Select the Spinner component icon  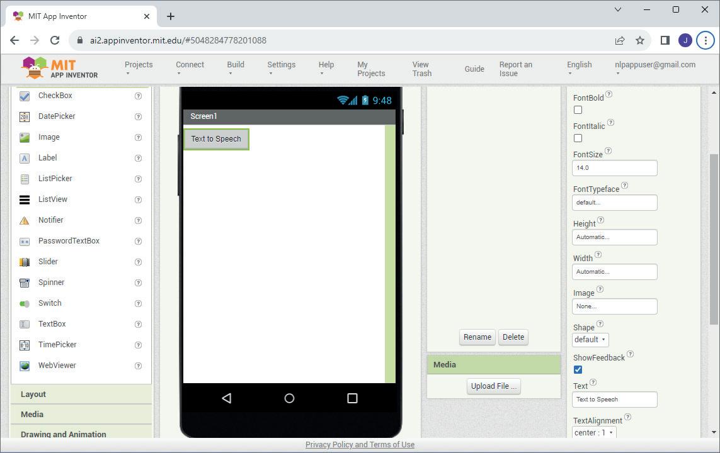tap(25, 283)
